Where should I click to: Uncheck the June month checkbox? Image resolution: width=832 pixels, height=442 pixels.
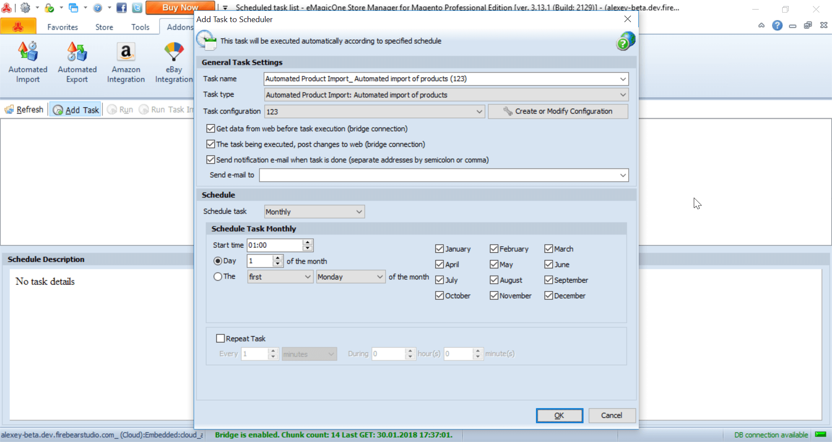[549, 264]
